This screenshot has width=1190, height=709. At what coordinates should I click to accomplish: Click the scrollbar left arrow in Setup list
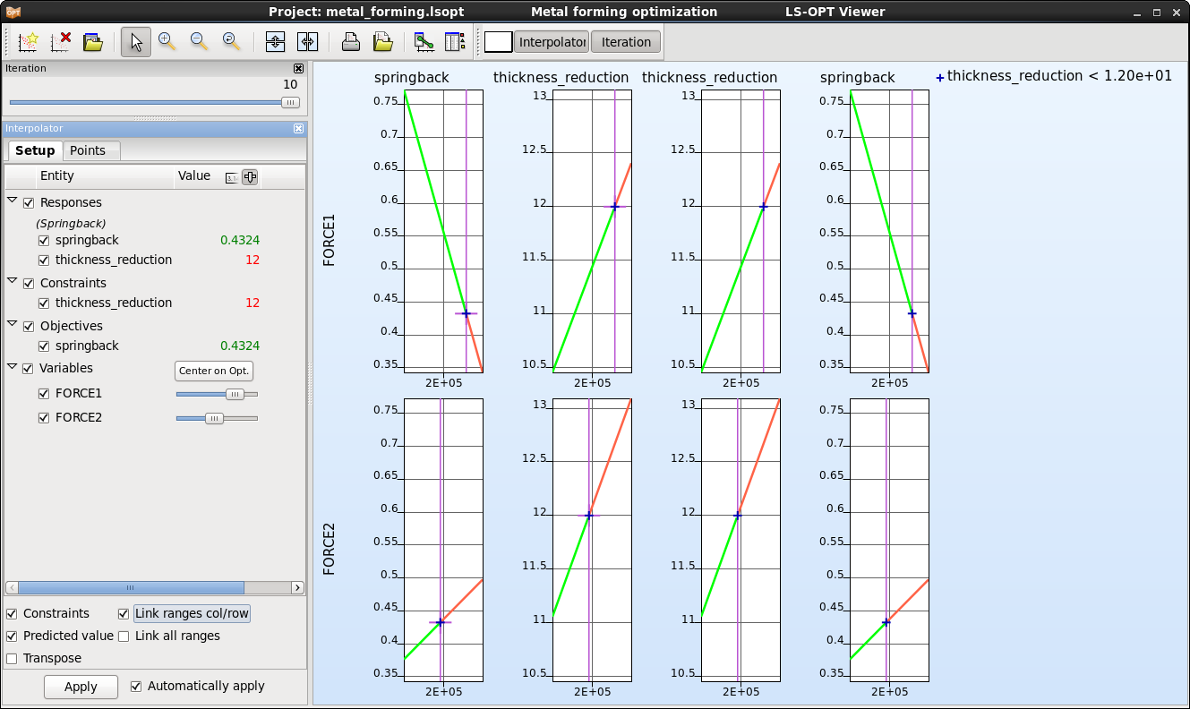coord(12,588)
